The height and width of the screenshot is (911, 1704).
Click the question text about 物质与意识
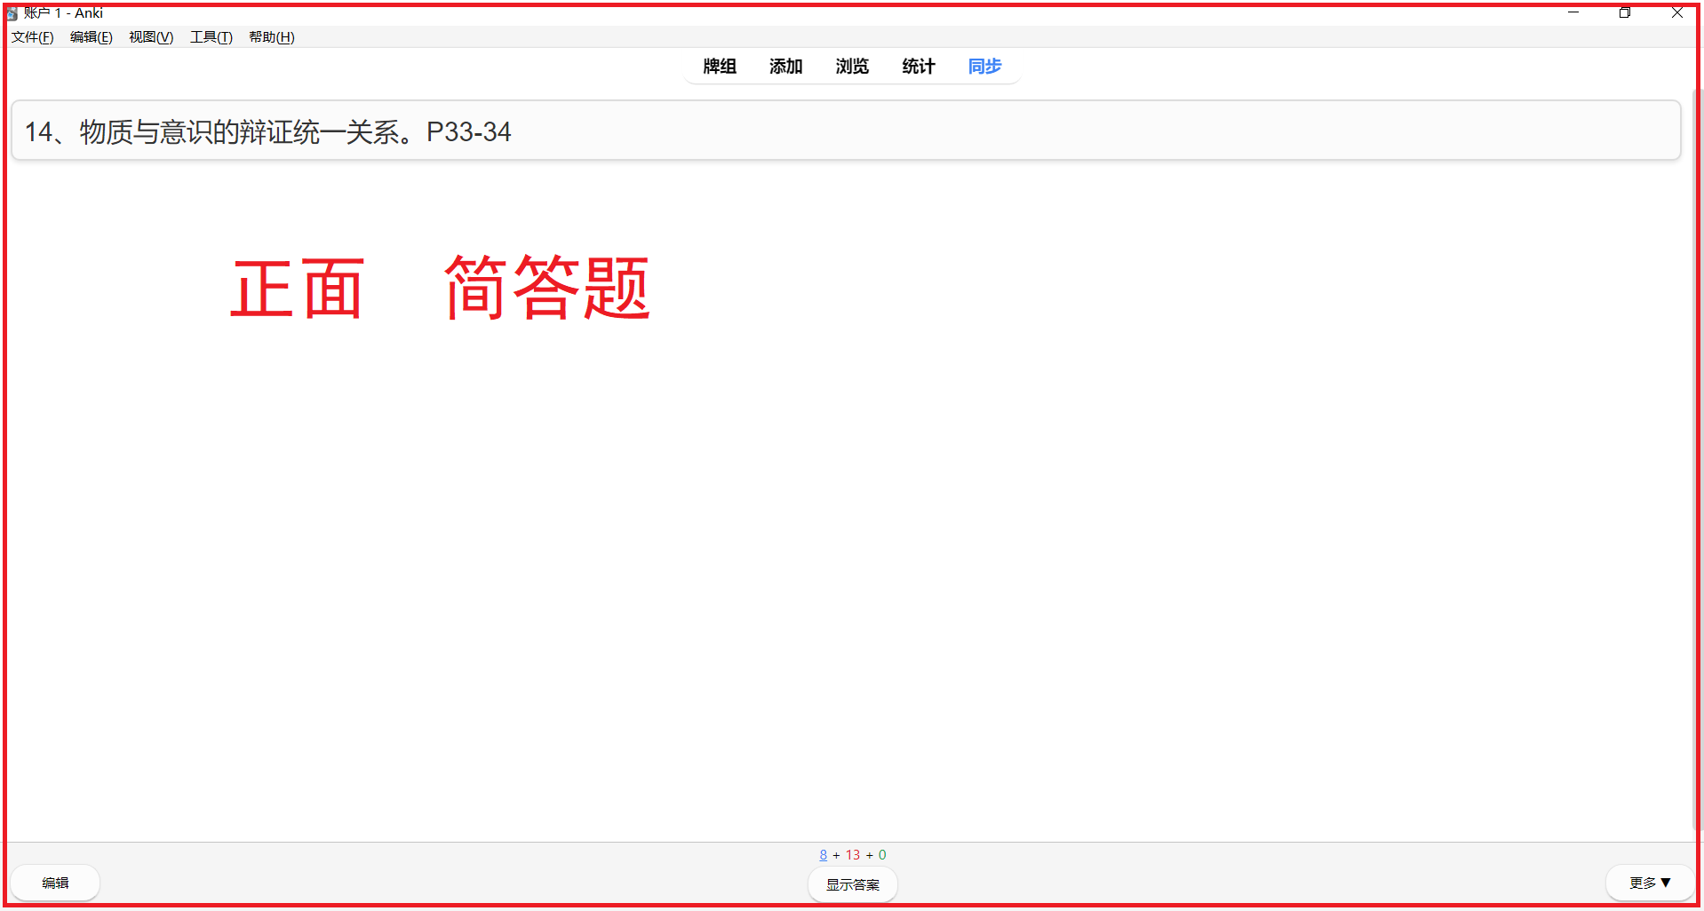(x=267, y=131)
